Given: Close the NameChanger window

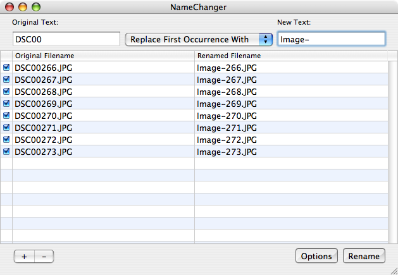Looking at the screenshot, I should pos(9,7).
